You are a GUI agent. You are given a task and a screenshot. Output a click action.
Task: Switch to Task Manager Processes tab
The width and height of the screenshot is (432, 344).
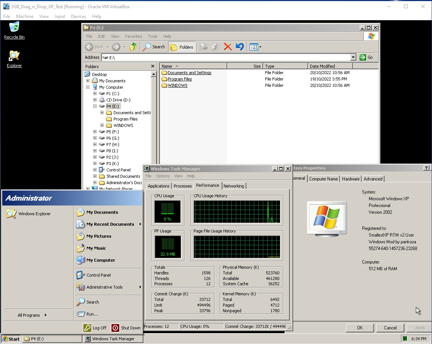click(x=182, y=186)
